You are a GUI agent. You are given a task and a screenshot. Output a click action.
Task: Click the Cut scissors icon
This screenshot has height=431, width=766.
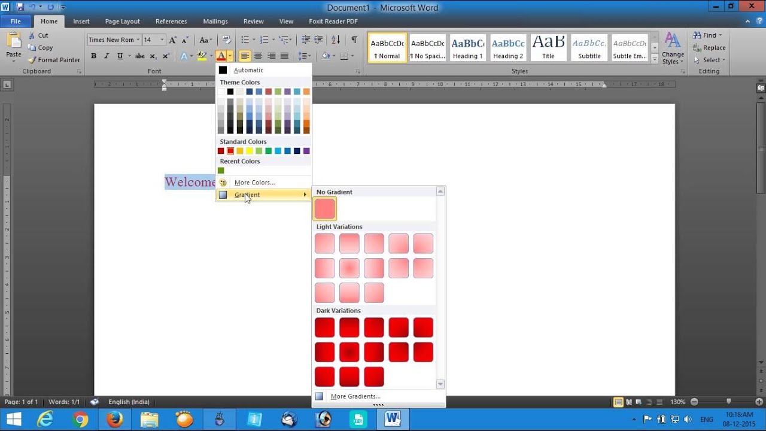point(32,35)
